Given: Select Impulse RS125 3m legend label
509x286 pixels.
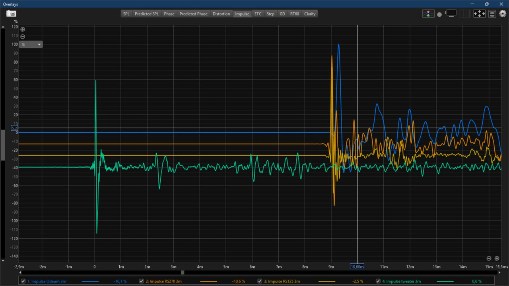Looking at the screenshot, I should click(282, 281).
